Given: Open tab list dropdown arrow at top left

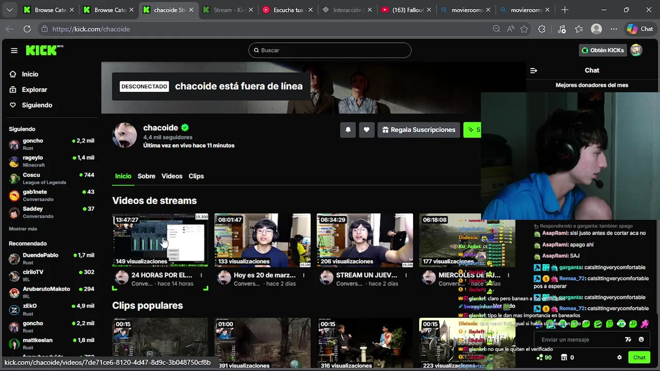Looking at the screenshot, I should [9, 10].
